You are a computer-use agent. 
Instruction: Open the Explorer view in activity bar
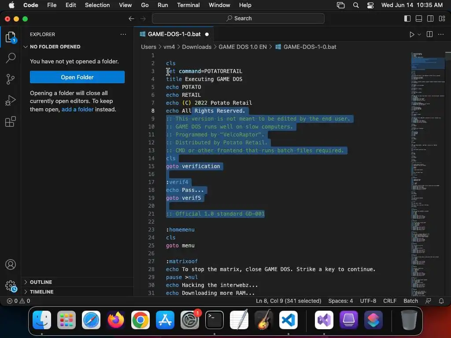[x=11, y=37]
